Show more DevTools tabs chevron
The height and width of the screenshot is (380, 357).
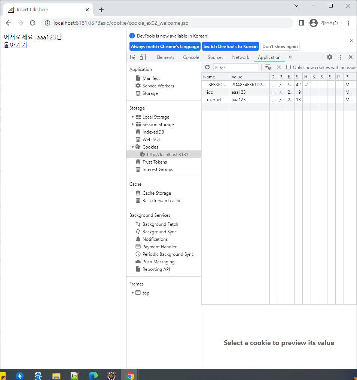pyautogui.click(x=290, y=57)
